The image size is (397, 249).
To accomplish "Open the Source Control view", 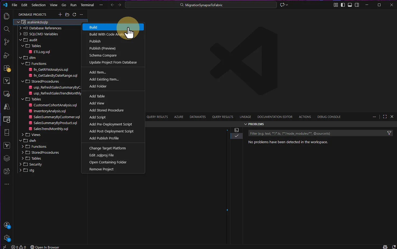I will (7, 42).
